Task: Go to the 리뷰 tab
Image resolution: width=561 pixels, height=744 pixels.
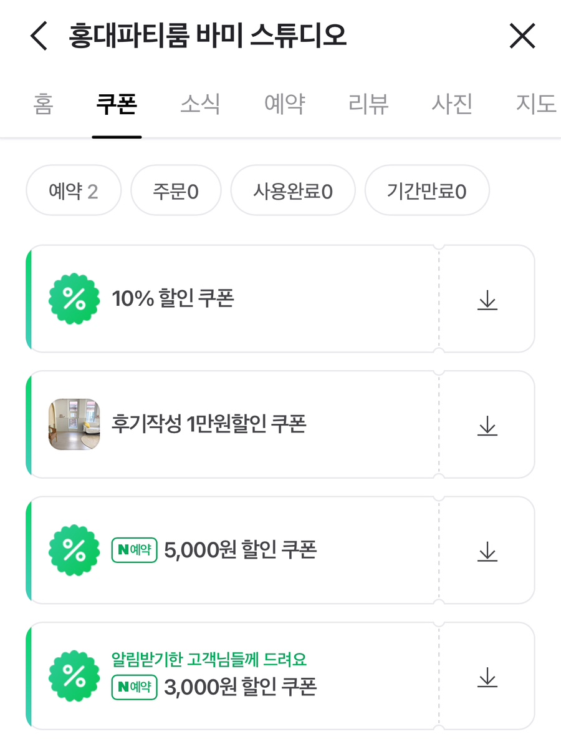Action: click(x=368, y=104)
